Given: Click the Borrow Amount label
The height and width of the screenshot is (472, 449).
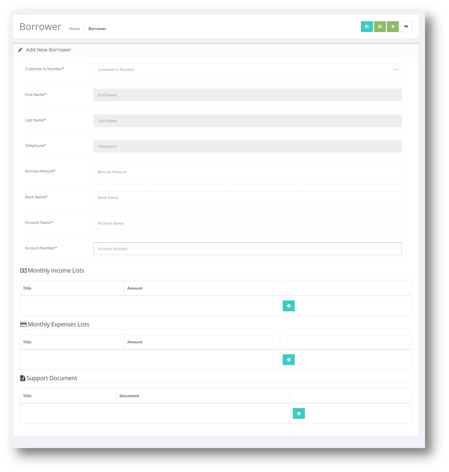Looking at the screenshot, I should tap(40, 171).
